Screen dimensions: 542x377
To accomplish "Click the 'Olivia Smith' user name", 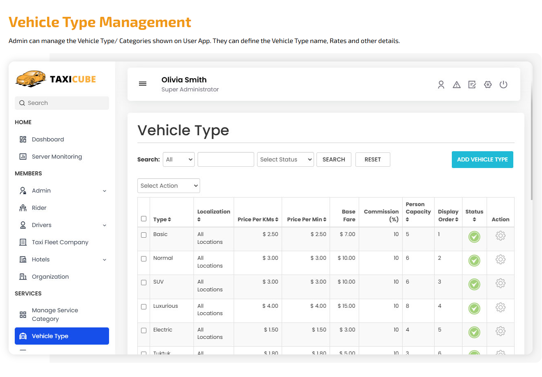I will tap(184, 80).
